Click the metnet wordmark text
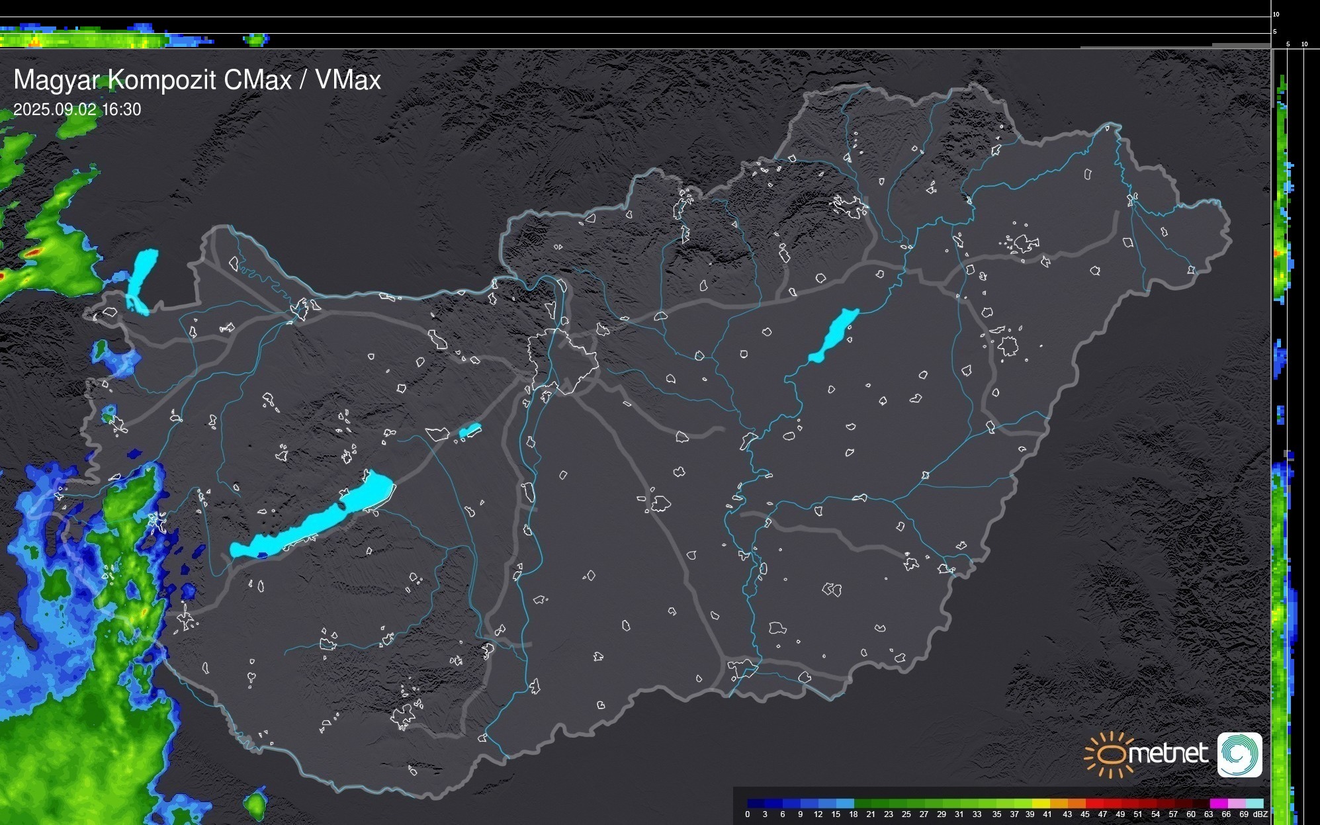Image resolution: width=1320 pixels, height=825 pixels. [1168, 754]
